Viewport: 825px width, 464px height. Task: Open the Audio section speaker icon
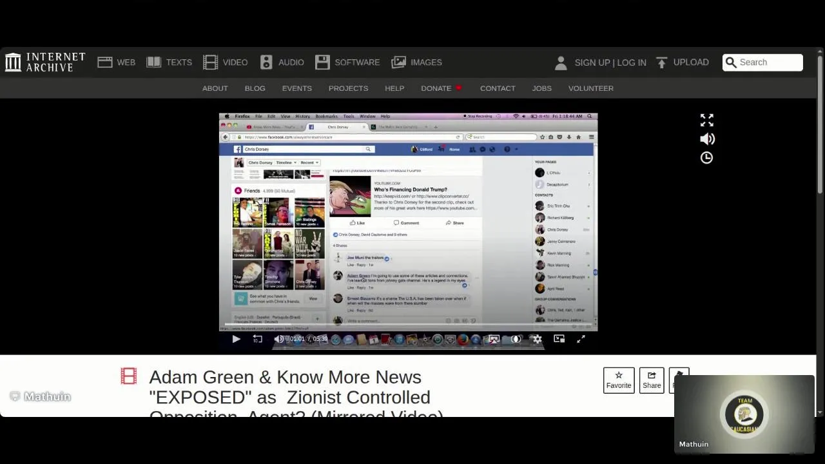pyautogui.click(x=266, y=63)
